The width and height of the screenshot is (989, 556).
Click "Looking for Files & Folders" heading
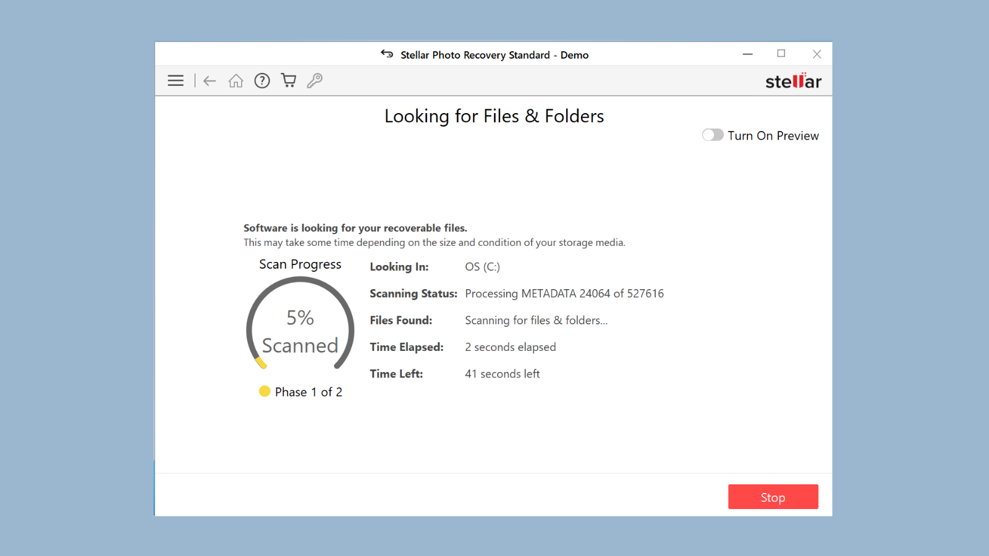[494, 116]
